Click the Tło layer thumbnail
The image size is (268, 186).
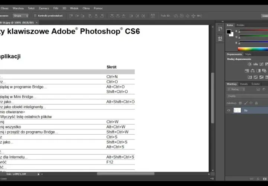[x=237, y=110]
